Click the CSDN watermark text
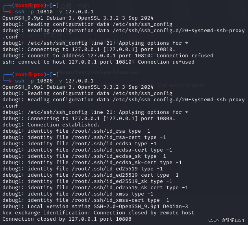Viewport: 248px width, 225px height. [226, 220]
